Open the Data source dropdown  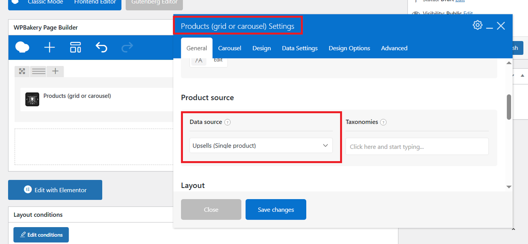(261, 145)
